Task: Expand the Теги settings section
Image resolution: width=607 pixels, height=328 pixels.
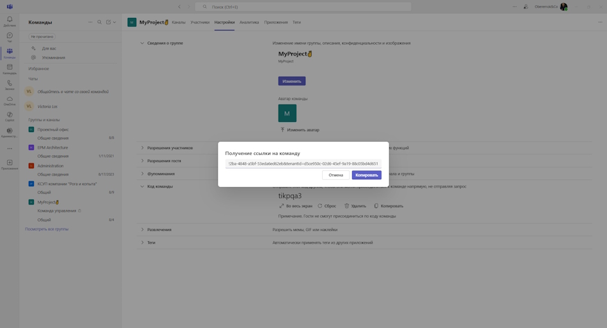Action: (x=142, y=242)
